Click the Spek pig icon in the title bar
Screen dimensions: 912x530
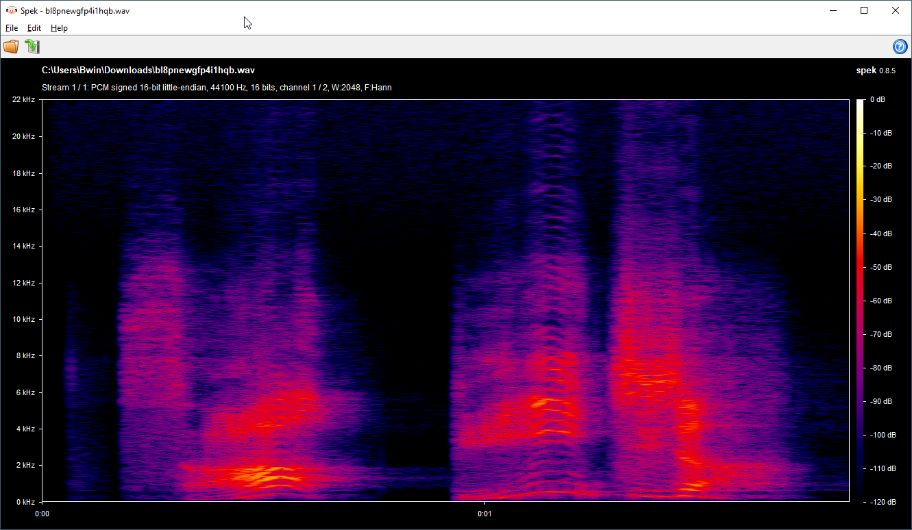11,10
